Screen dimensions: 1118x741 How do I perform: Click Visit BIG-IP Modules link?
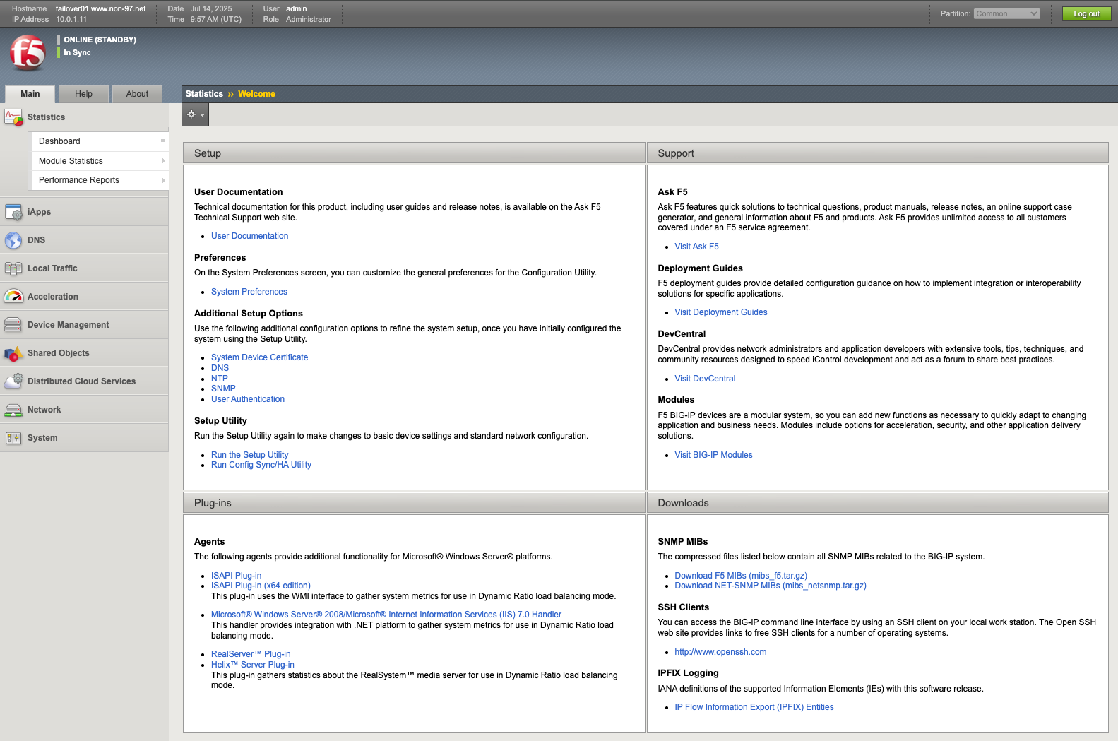(x=713, y=455)
